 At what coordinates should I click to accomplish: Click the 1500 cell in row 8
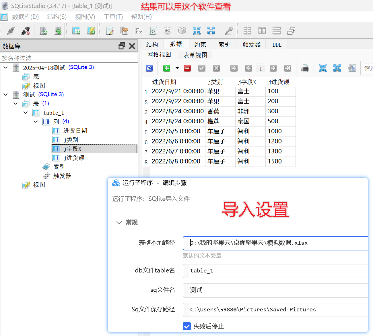281,161
